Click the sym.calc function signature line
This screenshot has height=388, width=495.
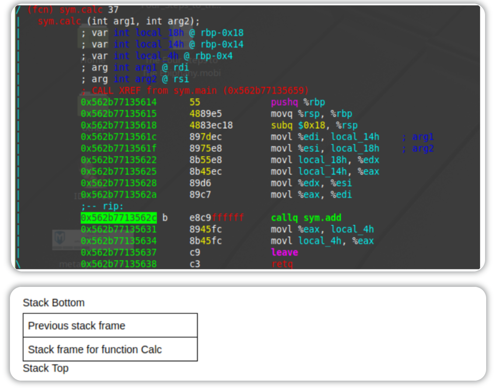pyautogui.click(x=119, y=21)
